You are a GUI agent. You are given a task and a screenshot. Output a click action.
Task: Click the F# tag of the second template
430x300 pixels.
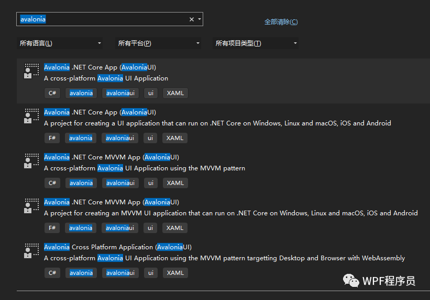click(x=52, y=138)
